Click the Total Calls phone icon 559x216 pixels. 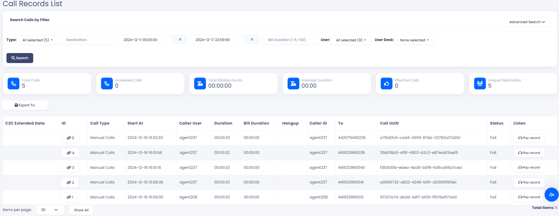14,84
